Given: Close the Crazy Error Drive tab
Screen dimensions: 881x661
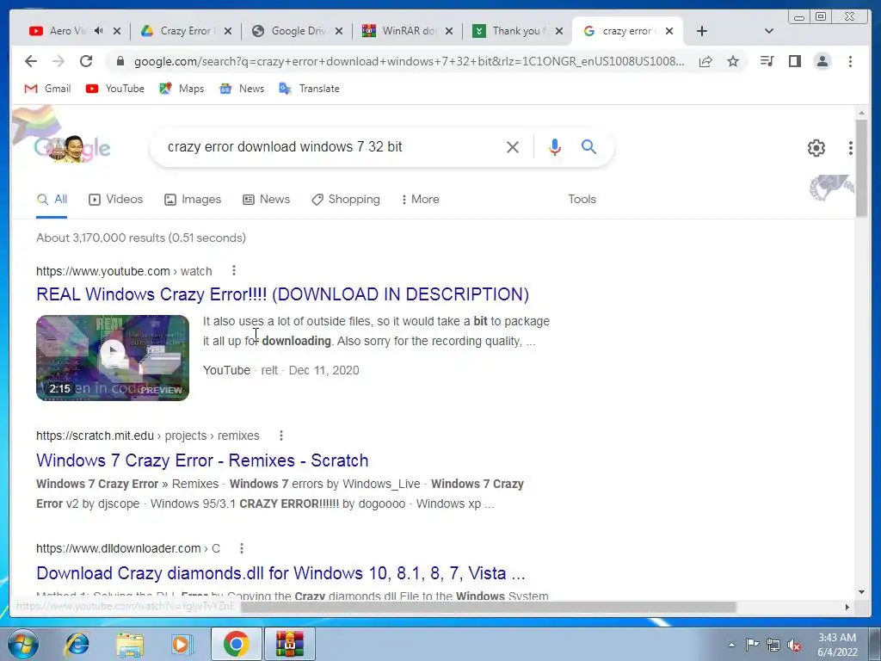Looking at the screenshot, I should click(227, 31).
